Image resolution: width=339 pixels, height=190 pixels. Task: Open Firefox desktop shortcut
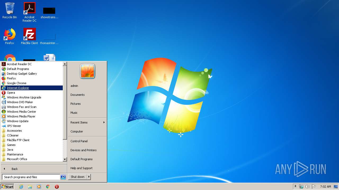tap(10, 36)
